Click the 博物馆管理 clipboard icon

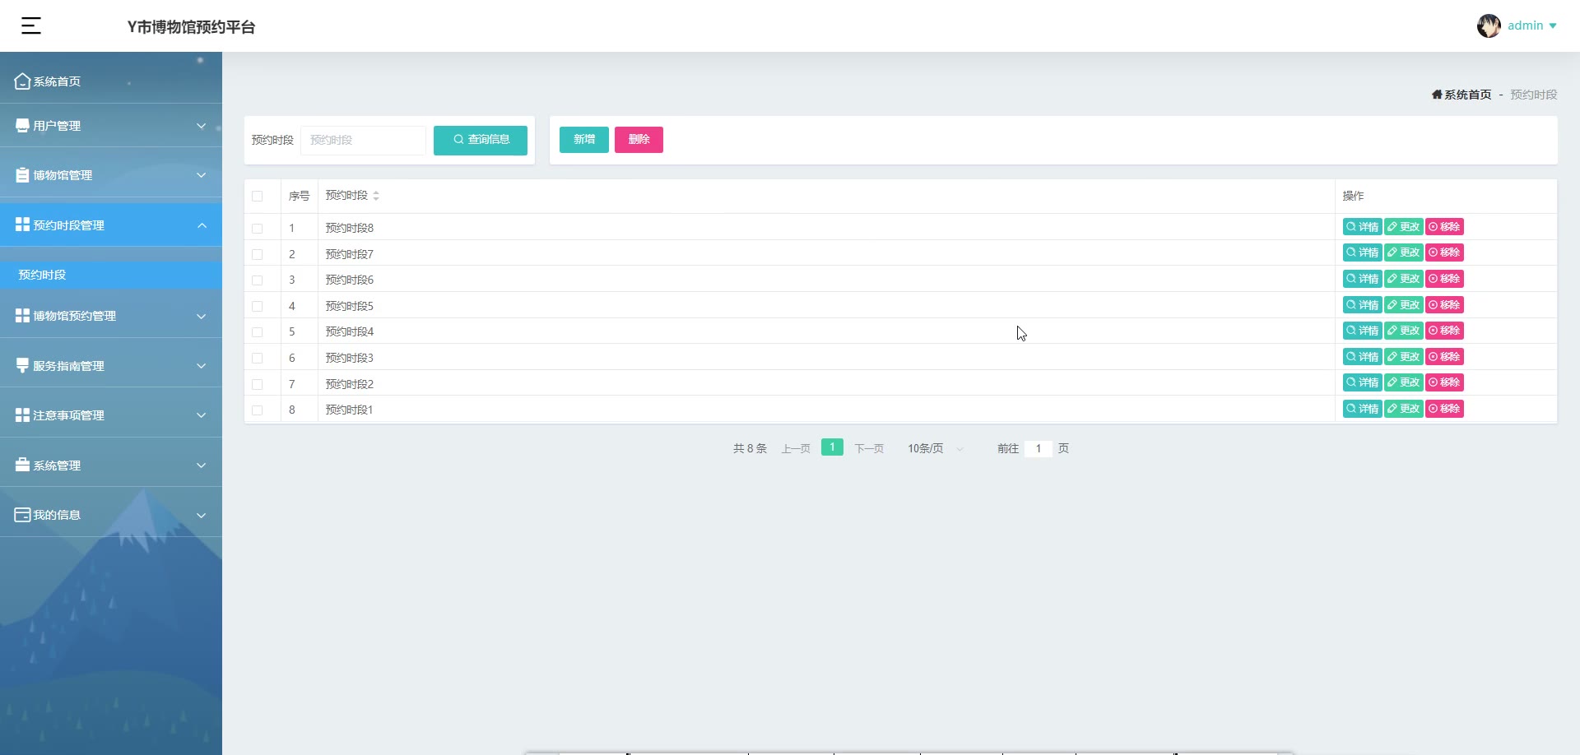22,175
